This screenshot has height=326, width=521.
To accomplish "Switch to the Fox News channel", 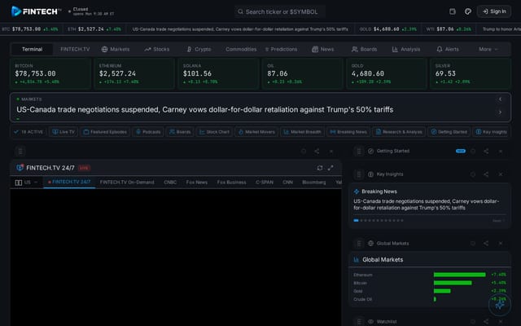I will [x=197, y=183].
